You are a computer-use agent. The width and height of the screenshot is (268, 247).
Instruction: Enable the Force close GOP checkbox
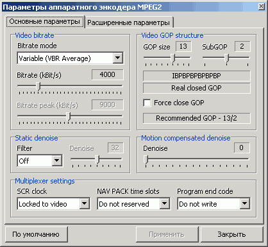[147, 103]
